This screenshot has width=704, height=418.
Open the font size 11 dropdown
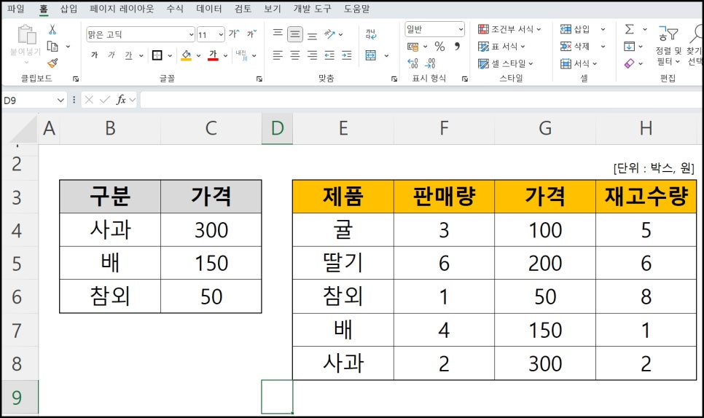(221, 34)
